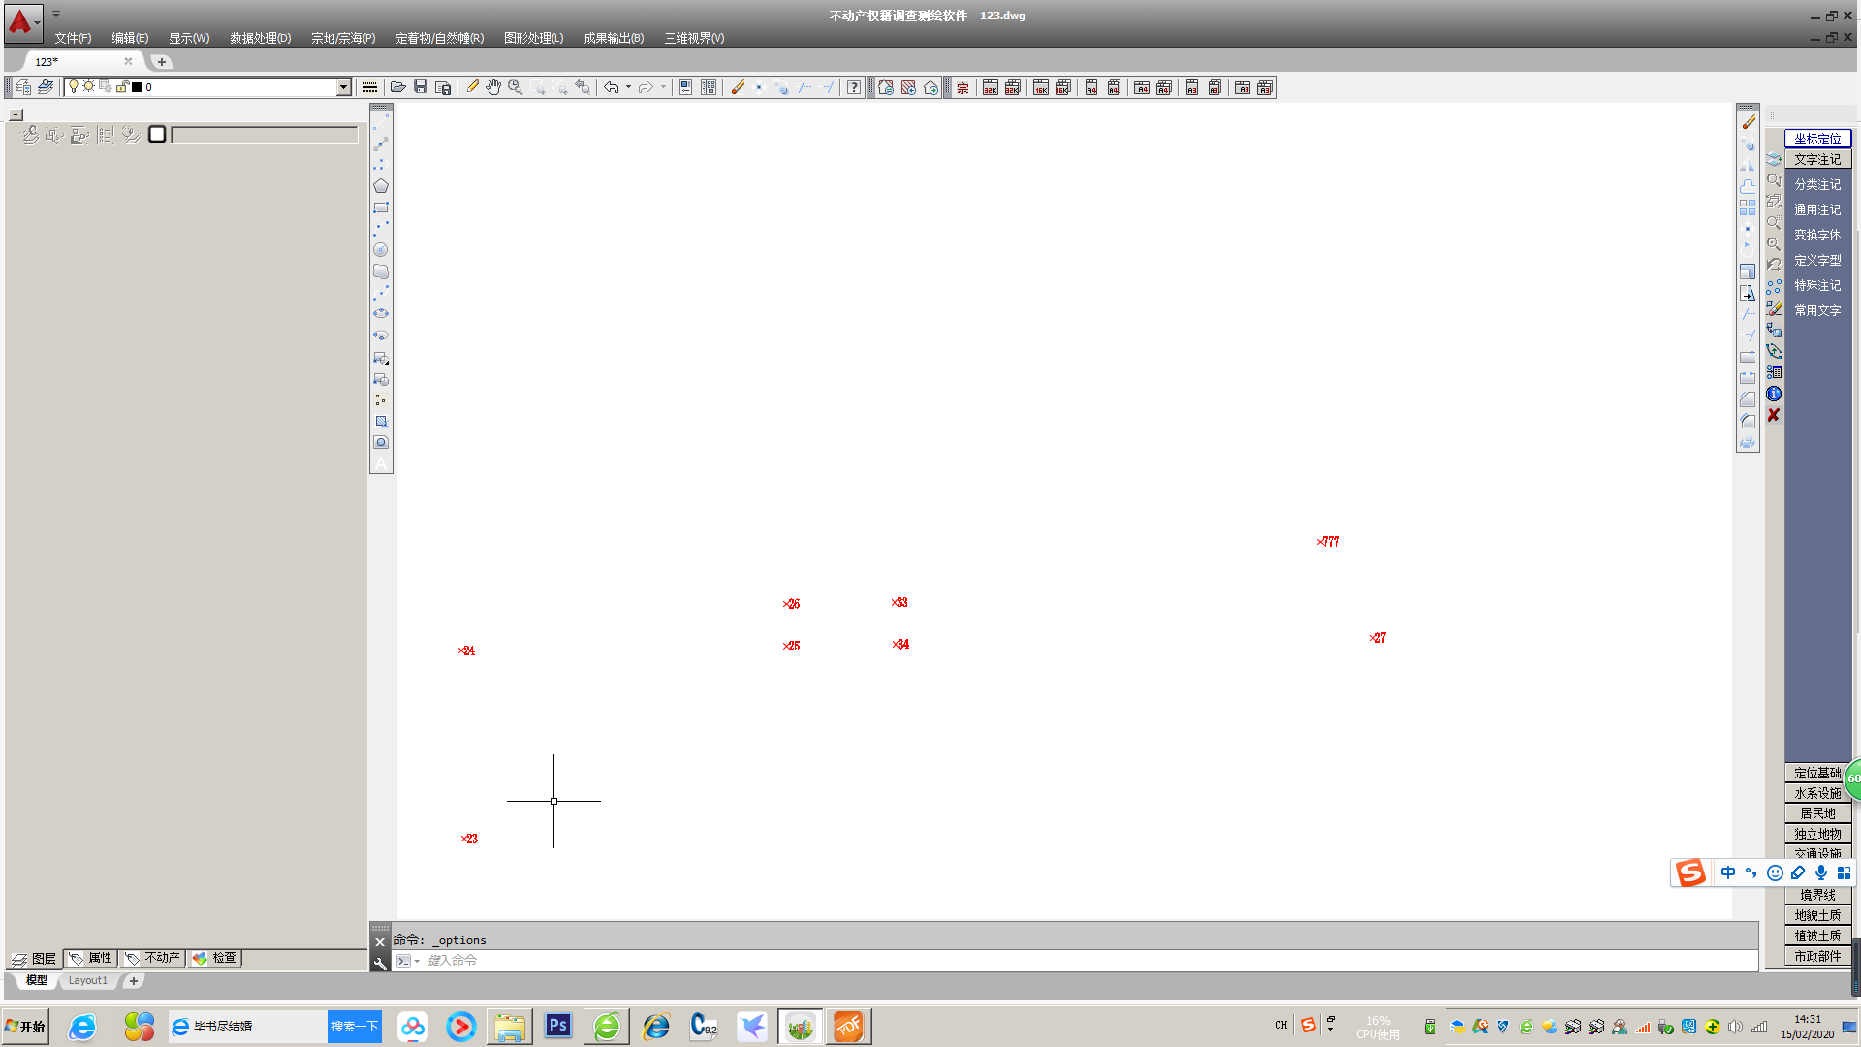Click the survey point labeled 777
Image resolution: width=1861 pixels, height=1047 pixels.
point(1328,542)
